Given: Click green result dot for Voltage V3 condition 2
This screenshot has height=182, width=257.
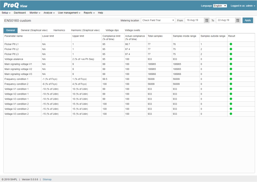Looking at the screenshot, I should (231, 114).
